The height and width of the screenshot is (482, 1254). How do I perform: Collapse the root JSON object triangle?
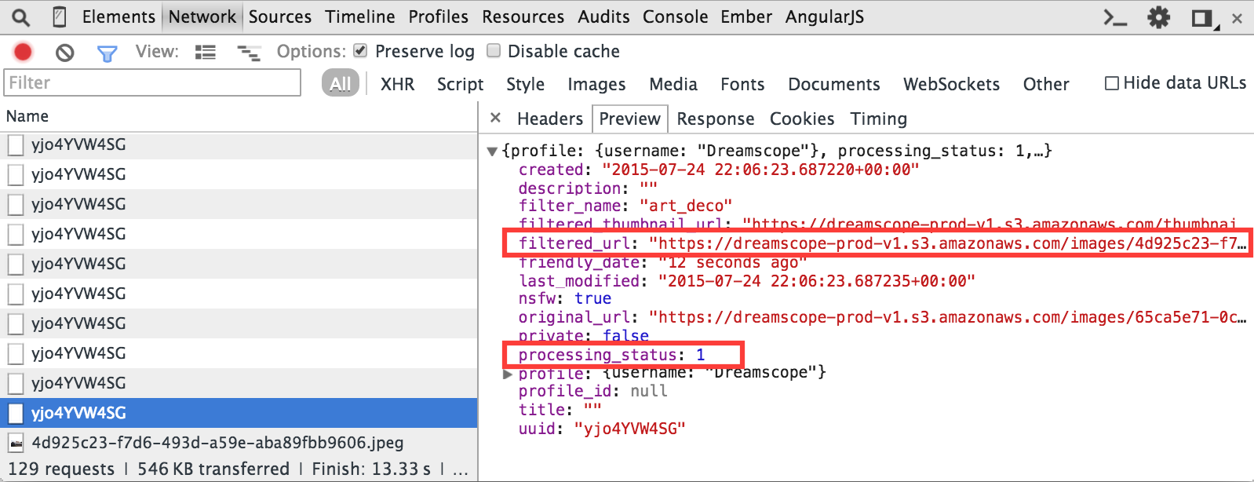492,151
